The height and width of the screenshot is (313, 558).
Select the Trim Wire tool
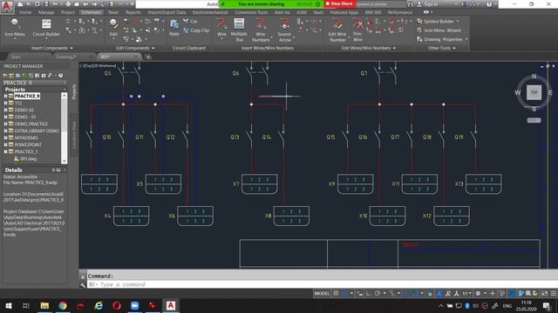click(357, 30)
